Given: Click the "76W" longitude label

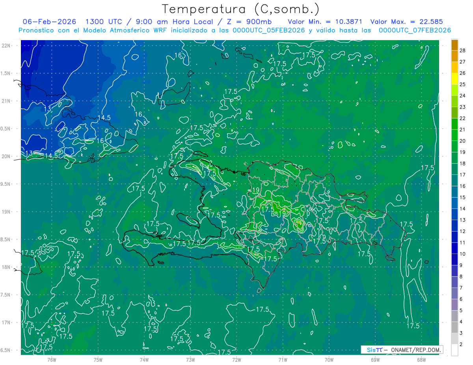Looking at the screenshot, I should click(52, 360).
